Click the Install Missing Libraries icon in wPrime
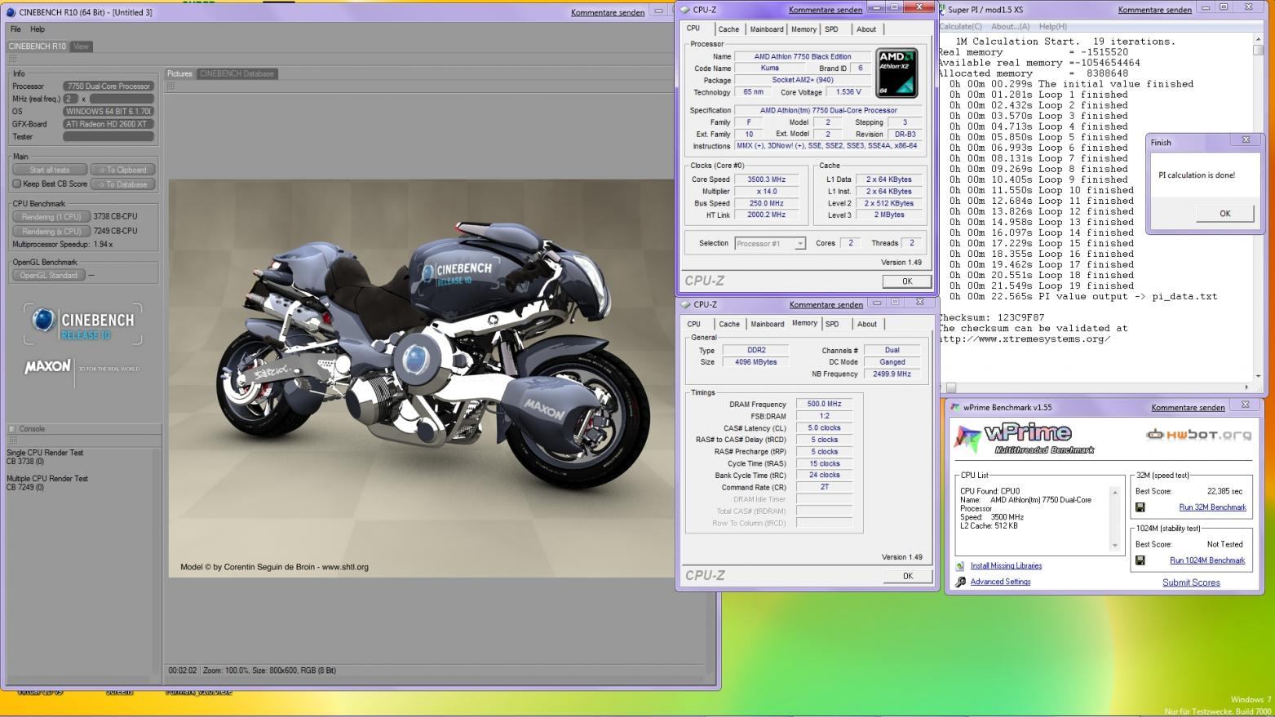The image size is (1275, 717). click(x=960, y=566)
